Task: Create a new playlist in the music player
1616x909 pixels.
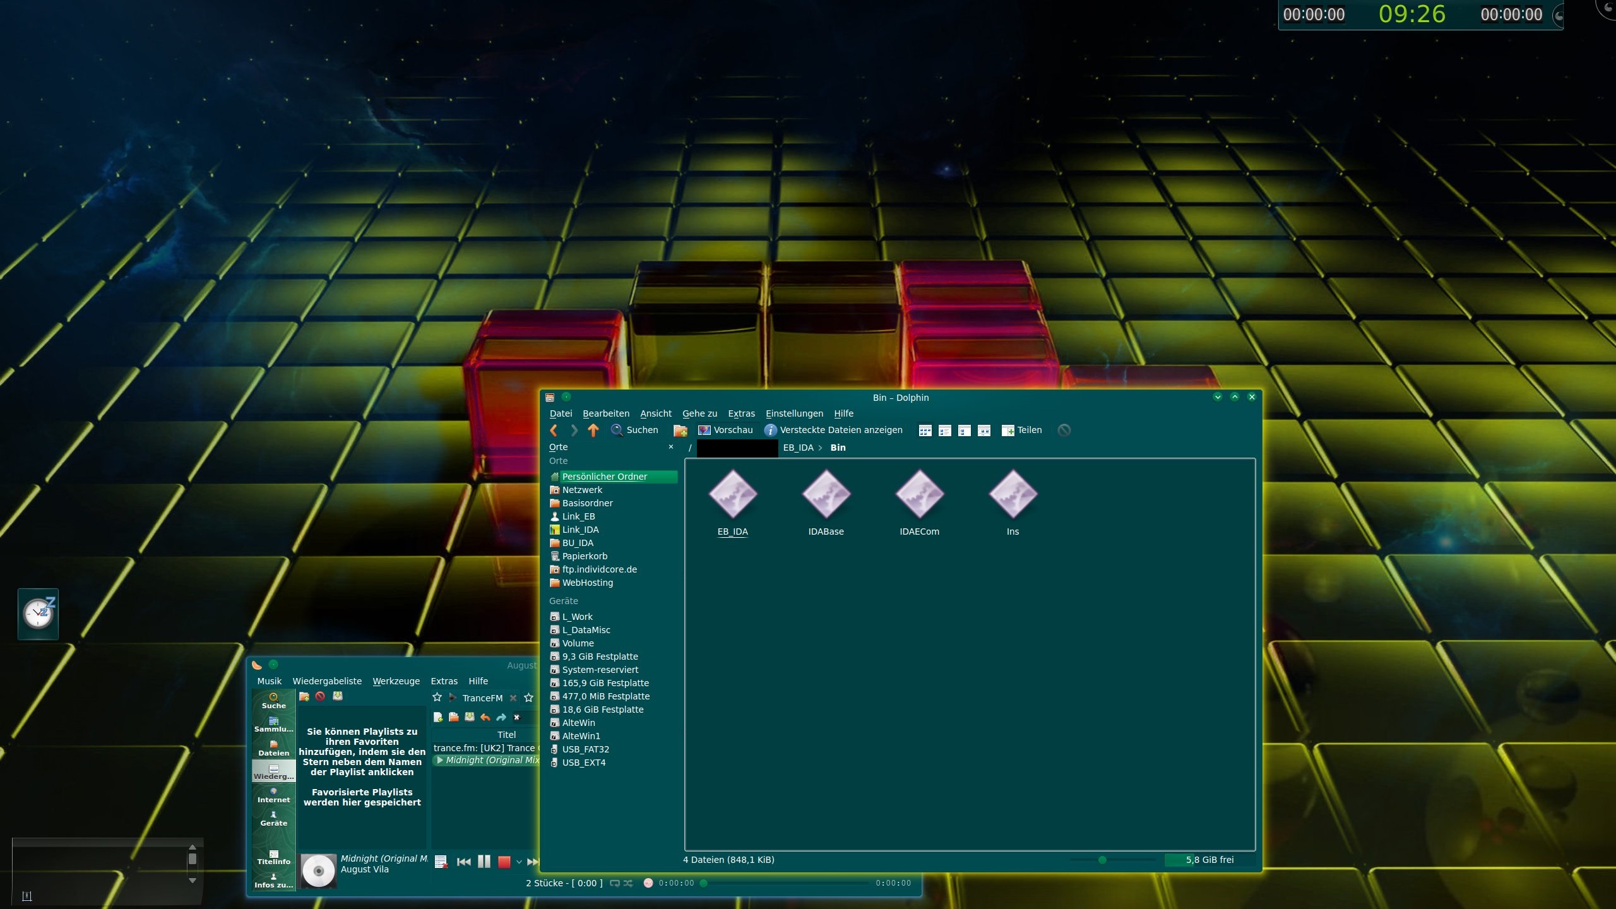Action: click(x=438, y=717)
